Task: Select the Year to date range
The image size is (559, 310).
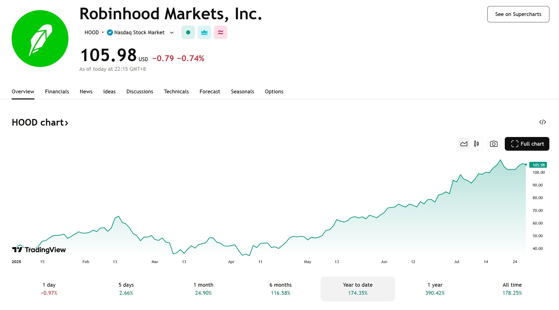Action: click(358, 289)
